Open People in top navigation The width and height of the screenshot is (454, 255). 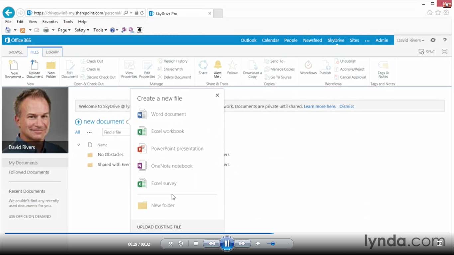291,40
